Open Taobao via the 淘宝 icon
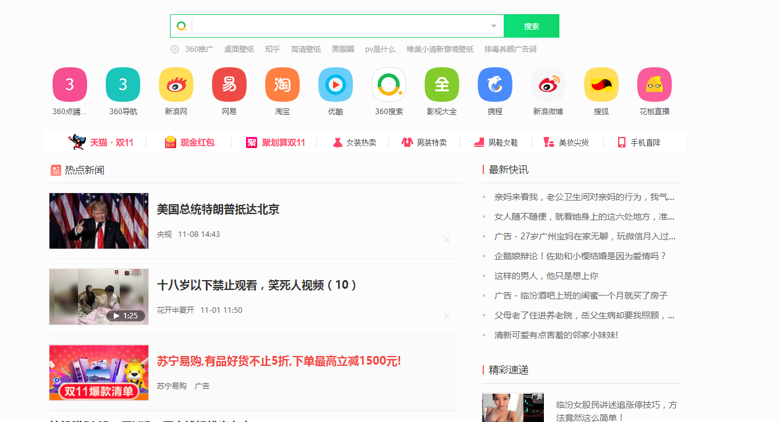 (x=282, y=85)
